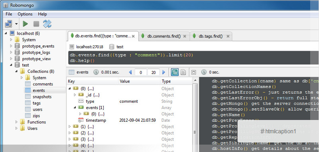Close the db.comments.find() tab
This screenshot has width=319, height=152.
(x=185, y=36)
